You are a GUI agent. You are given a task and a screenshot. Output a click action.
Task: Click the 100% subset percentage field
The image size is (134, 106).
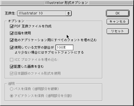coord(65,47)
